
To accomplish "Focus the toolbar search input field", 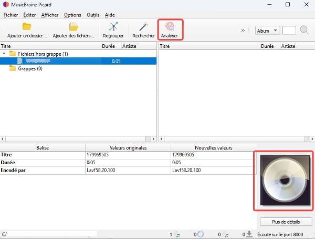I will pyautogui.click(x=289, y=31).
